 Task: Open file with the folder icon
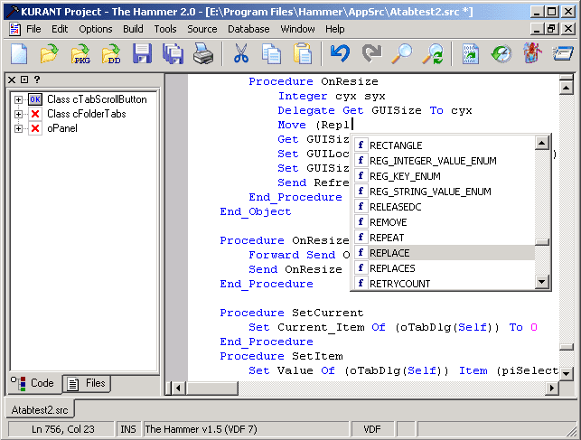[x=50, y=54]
